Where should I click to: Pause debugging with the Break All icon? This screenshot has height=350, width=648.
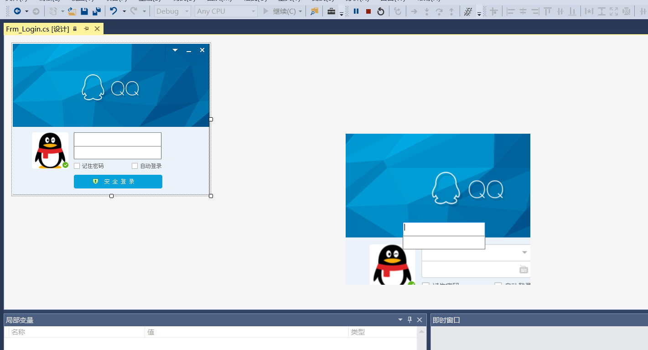pos(356,11)
